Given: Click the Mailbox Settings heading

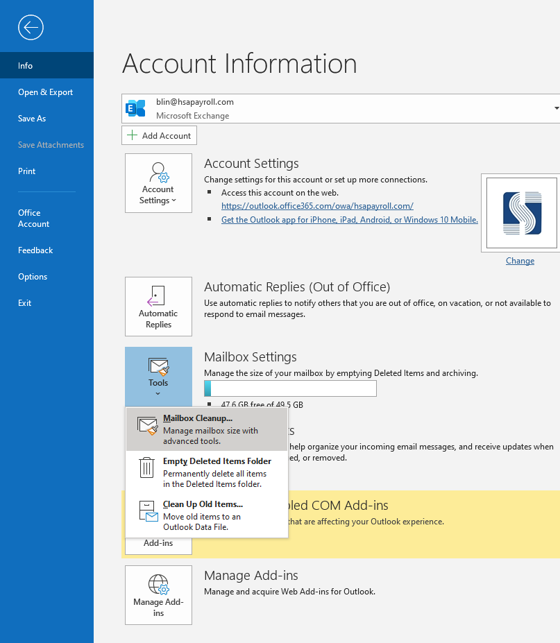Looking at the screenshot, I should point(251,357).
